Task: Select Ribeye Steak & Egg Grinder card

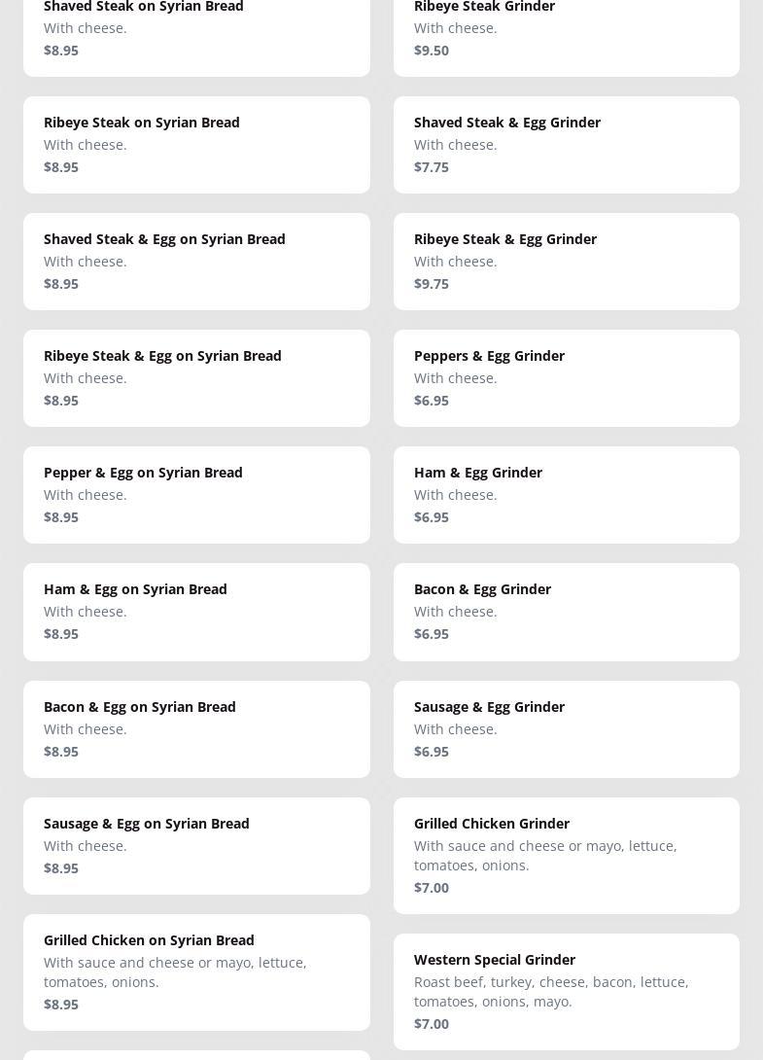Action: pos(566,261)
